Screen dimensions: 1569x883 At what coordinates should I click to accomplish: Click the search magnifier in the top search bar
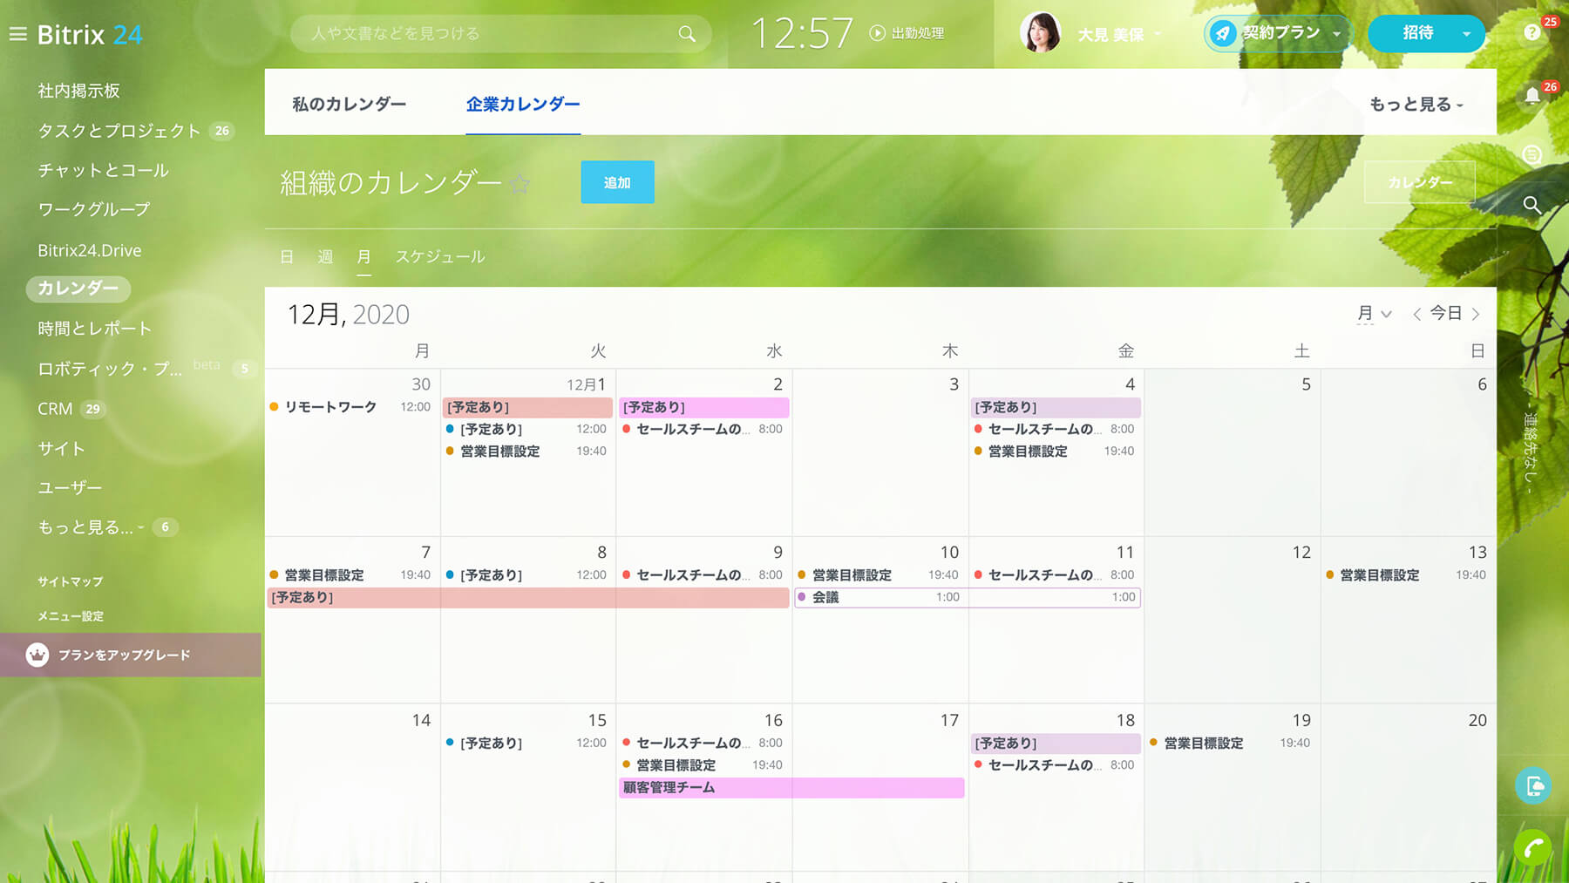click(687, 34)
